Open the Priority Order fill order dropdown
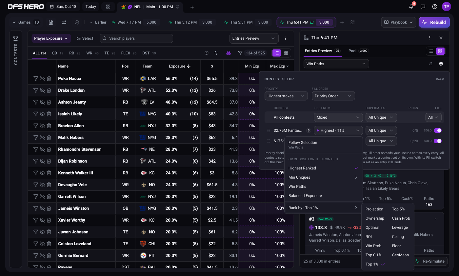 (333, 96)
